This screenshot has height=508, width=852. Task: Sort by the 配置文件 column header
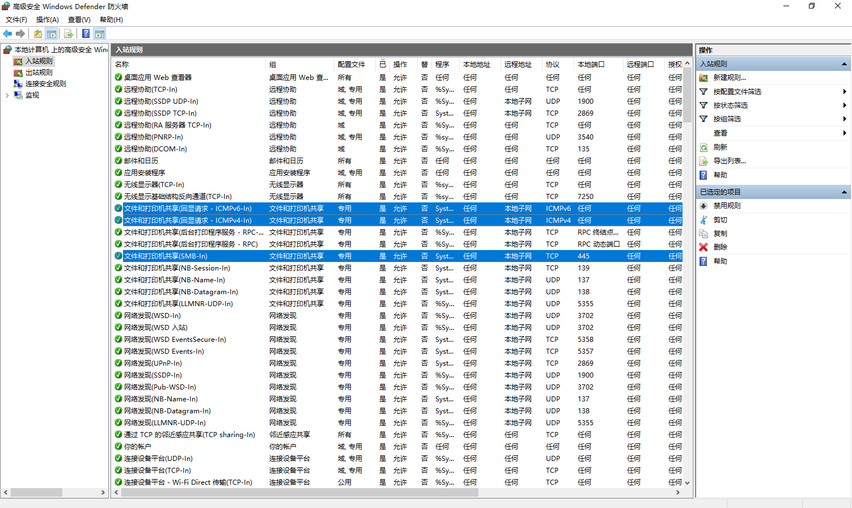[355, 65]
